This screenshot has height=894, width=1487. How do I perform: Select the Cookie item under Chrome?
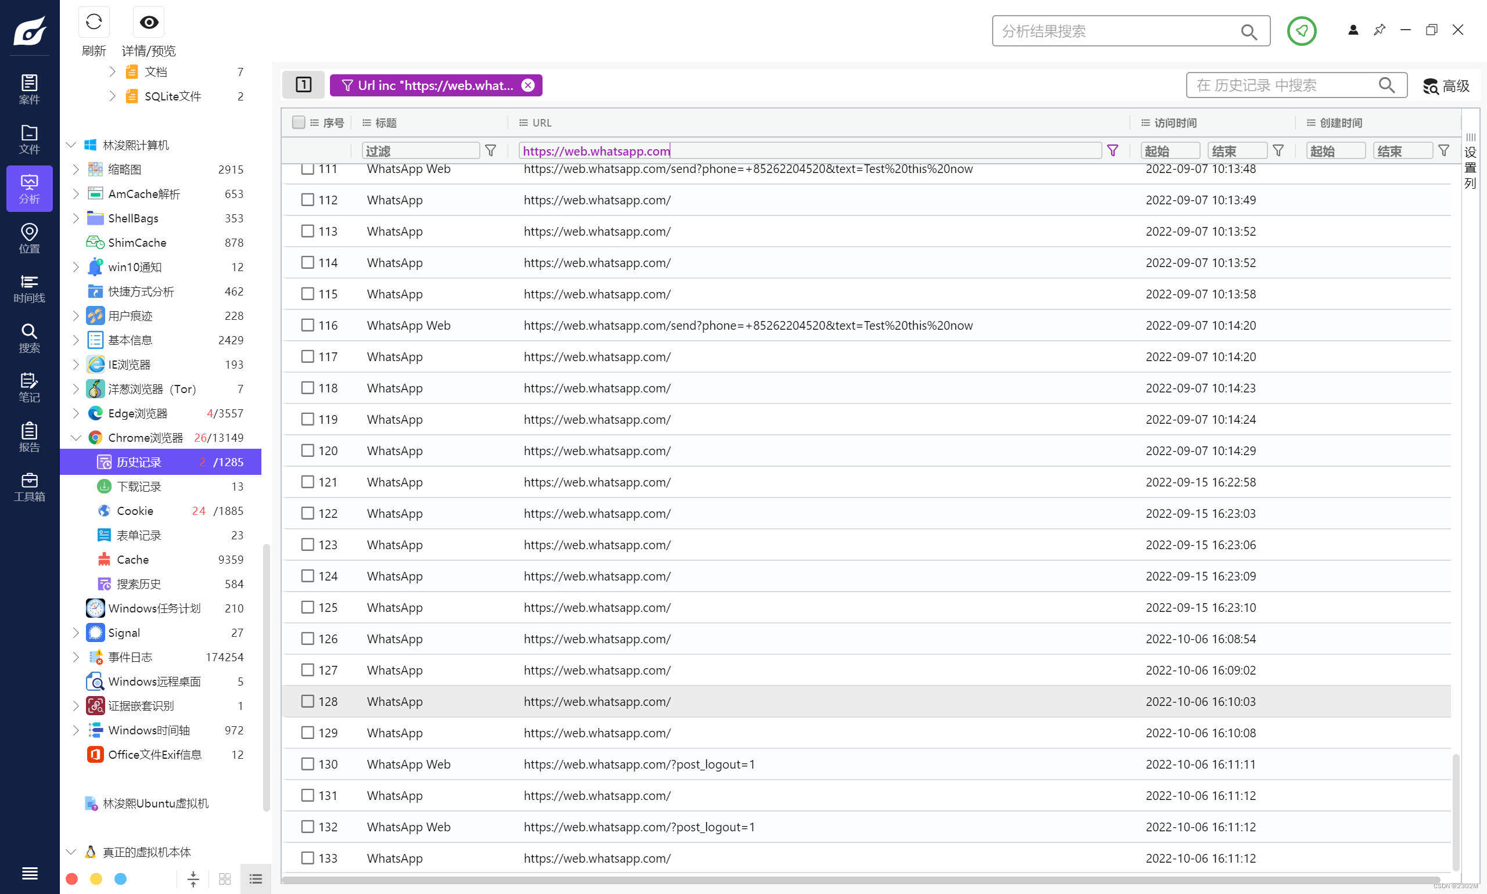(x=135, y=511)
